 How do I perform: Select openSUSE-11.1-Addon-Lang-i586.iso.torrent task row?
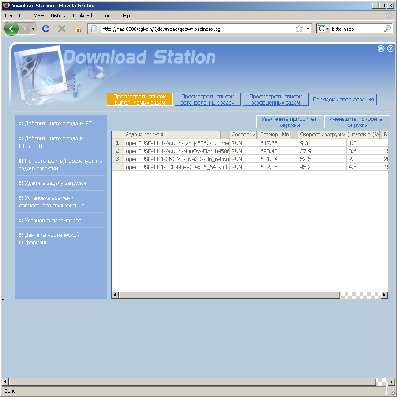[250, 143]
